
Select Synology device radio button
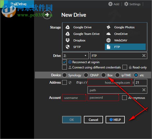click(x=64, y=75)
